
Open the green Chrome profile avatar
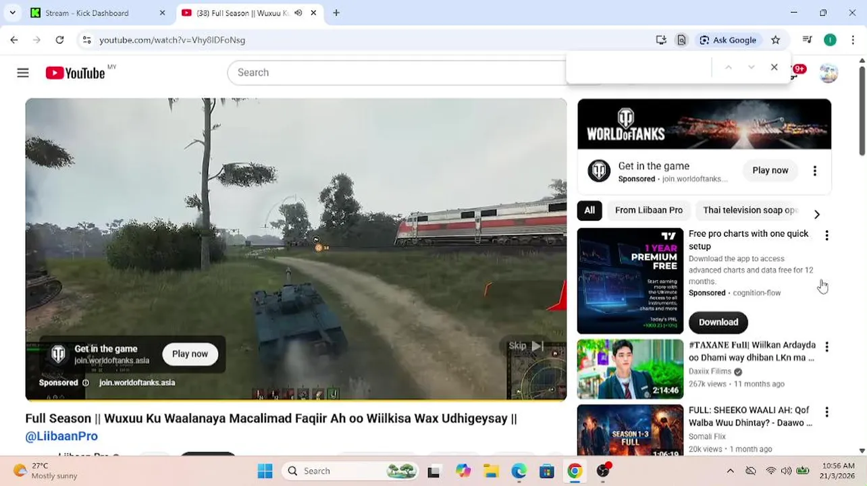coord(830,40)
